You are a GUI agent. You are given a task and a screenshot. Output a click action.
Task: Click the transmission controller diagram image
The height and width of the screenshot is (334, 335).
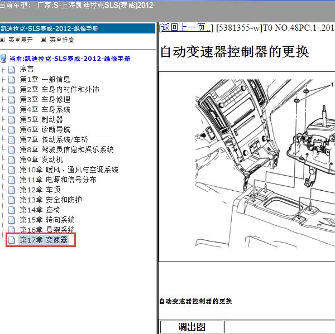click(x=265, y=164)
